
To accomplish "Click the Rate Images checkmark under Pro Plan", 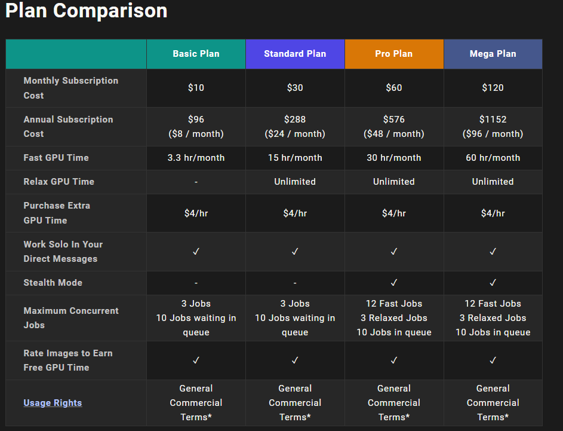I will 394,360.
